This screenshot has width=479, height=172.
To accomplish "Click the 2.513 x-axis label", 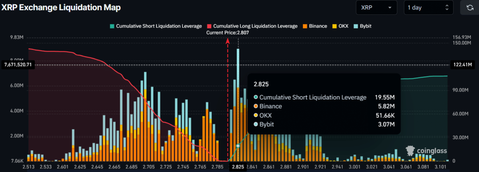I will pos(29,167).
